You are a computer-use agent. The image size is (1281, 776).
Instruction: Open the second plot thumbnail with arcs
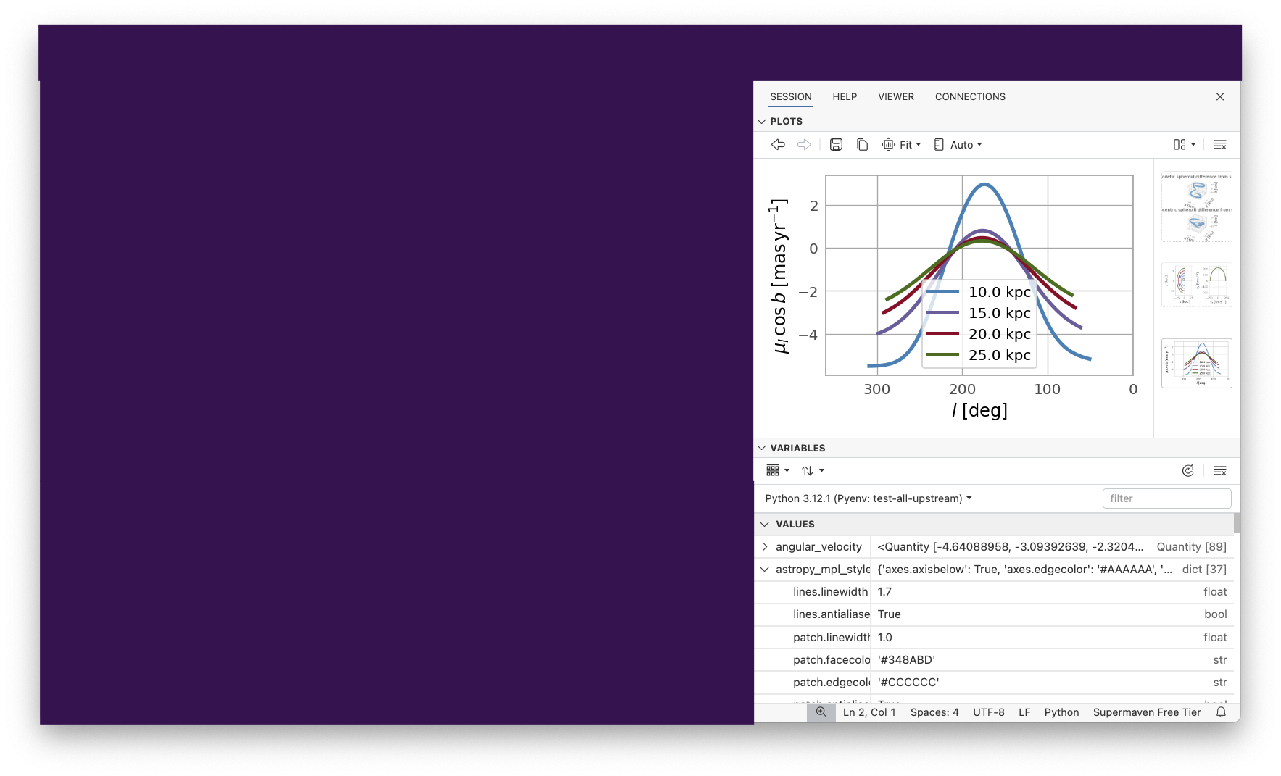1196,285
